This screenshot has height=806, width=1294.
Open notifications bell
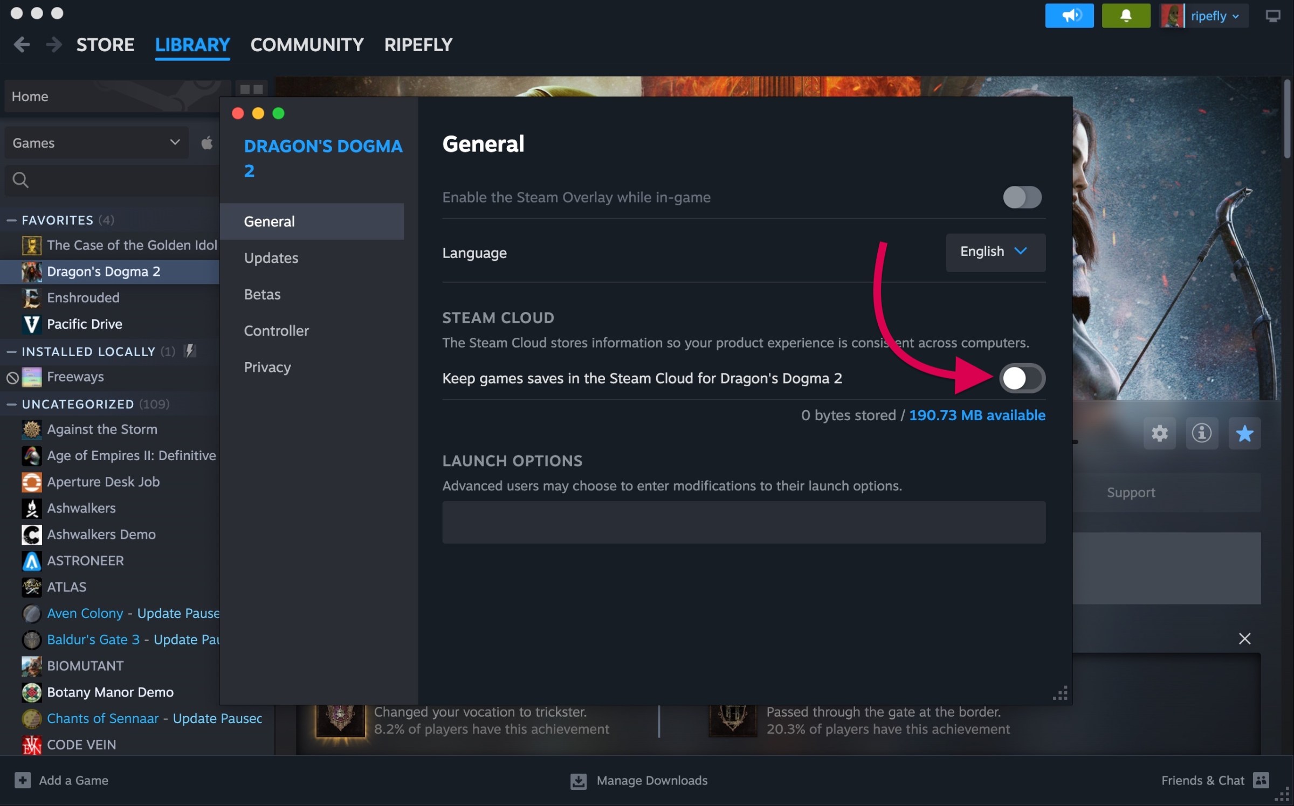[x=1126, y=16]
